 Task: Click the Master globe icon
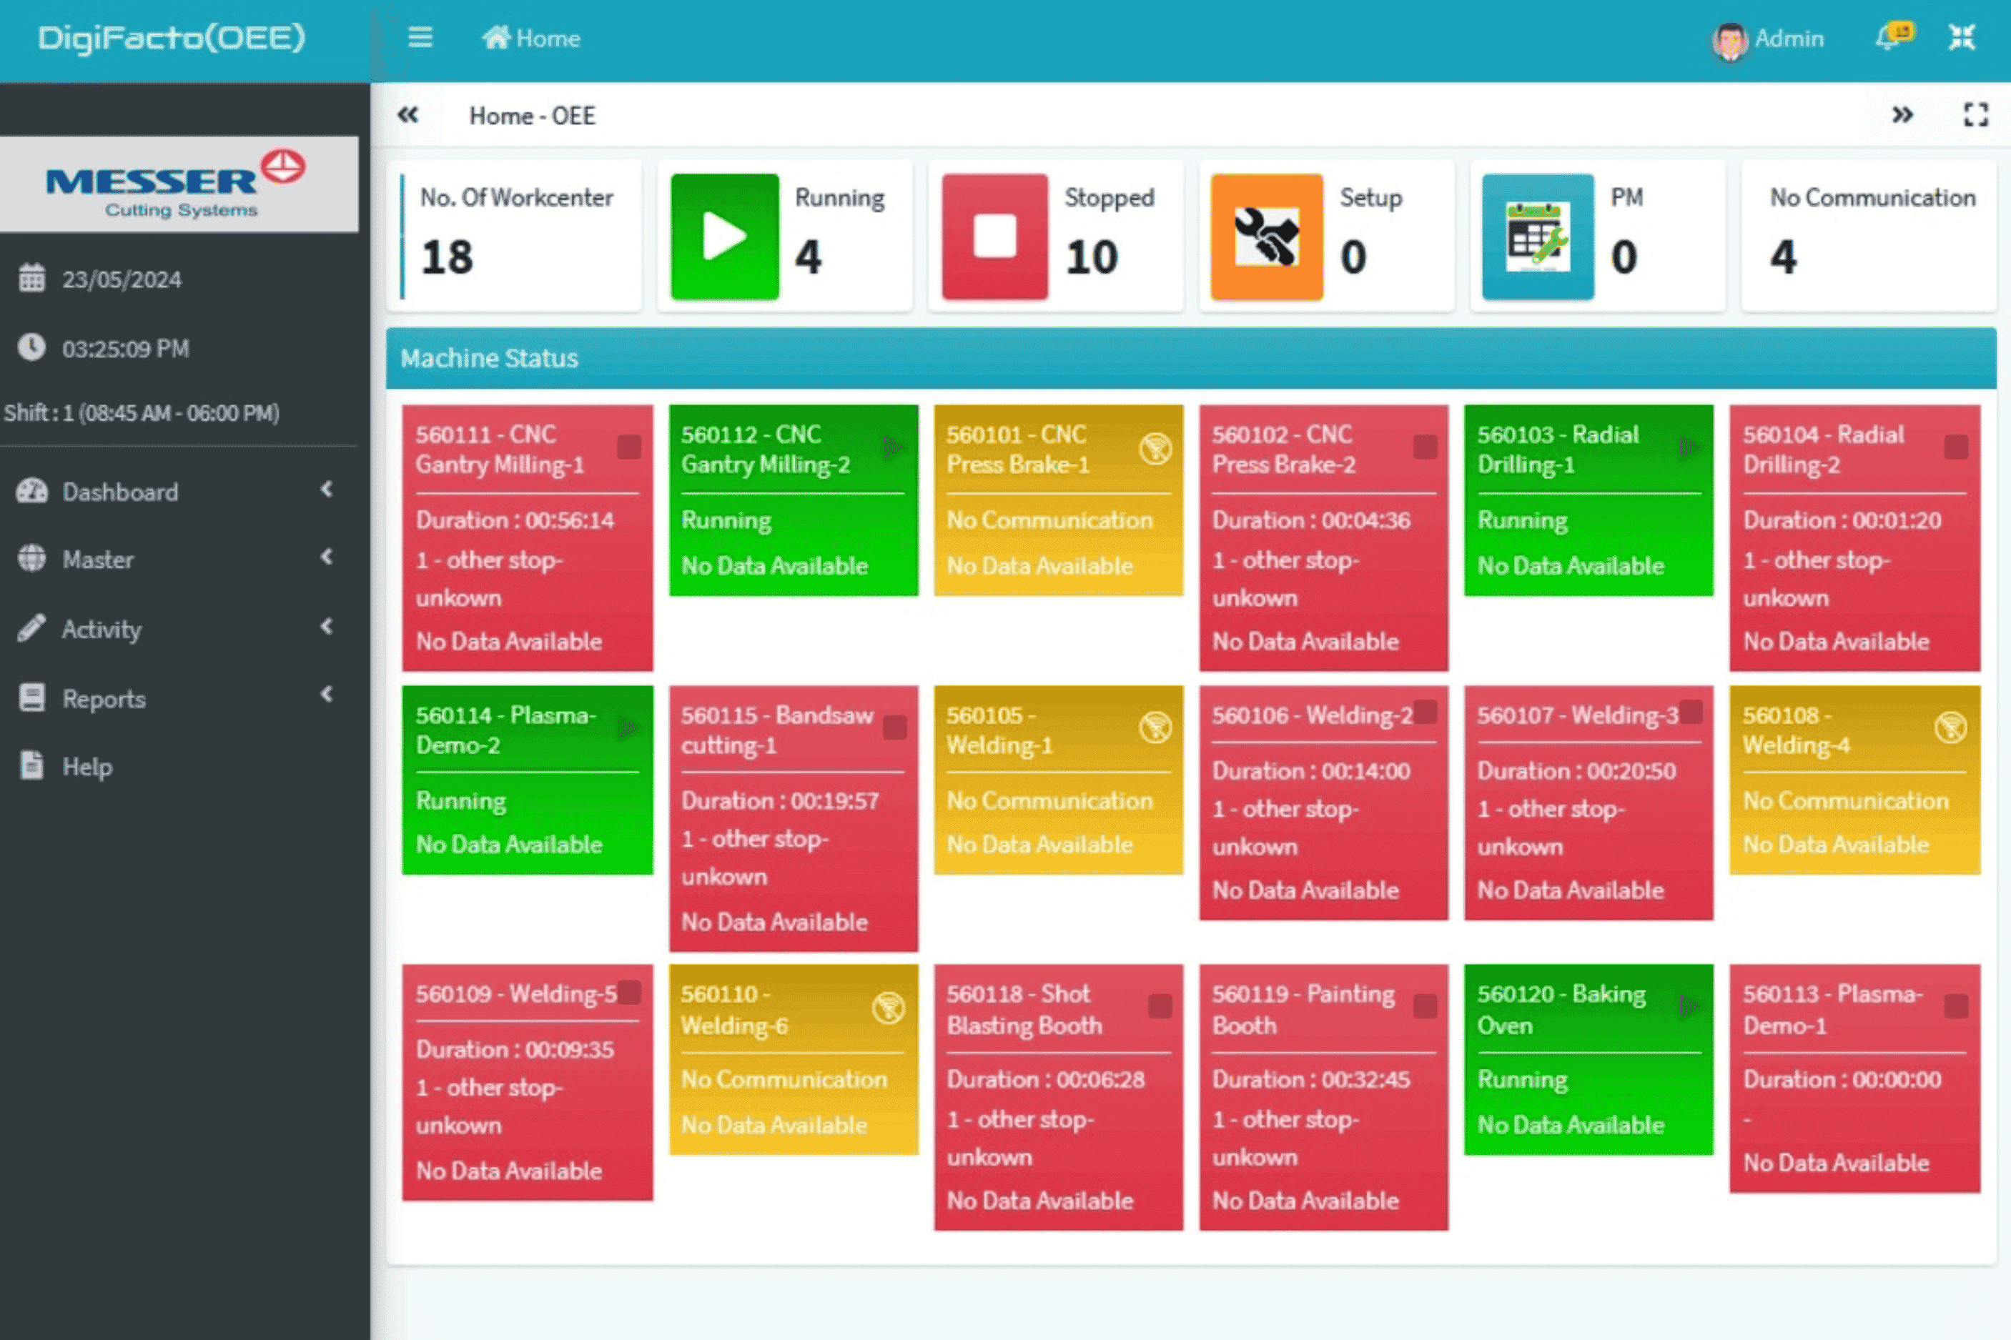[31, 558]
